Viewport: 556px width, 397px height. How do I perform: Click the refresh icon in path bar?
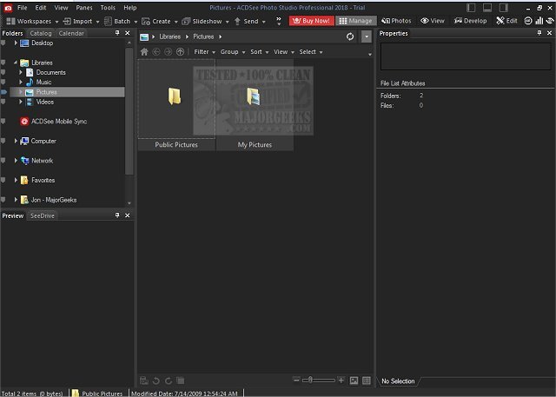click(x=350, y=36)
